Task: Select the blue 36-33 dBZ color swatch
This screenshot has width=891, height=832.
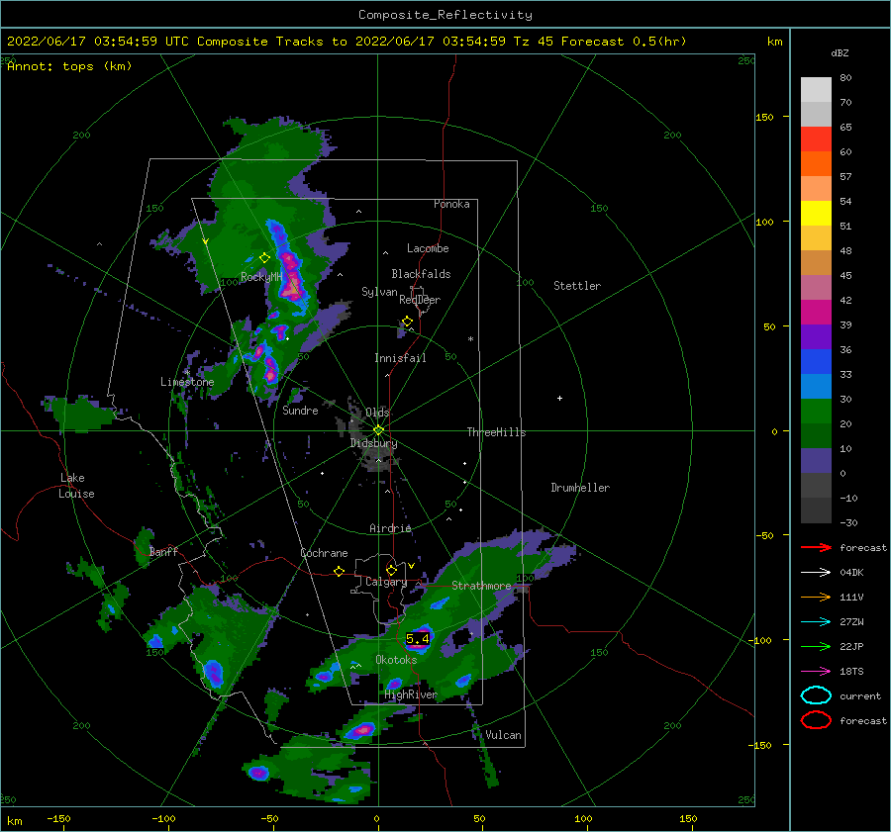Action: coord(816,362)
